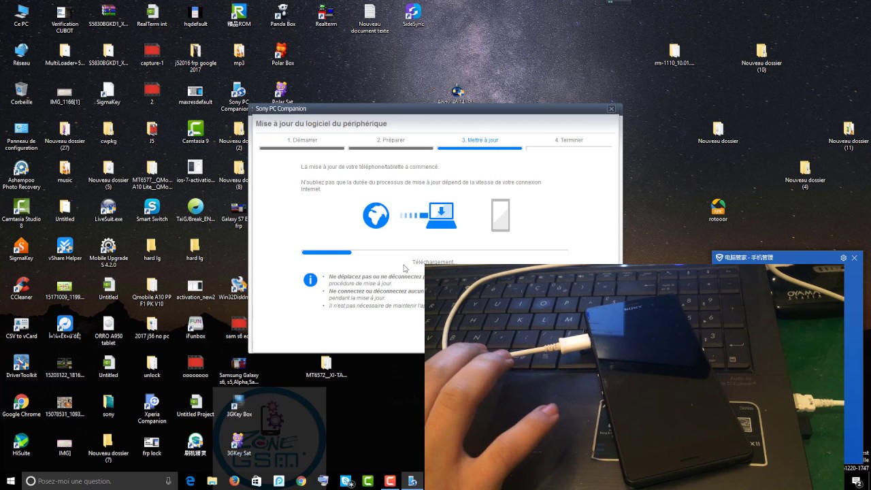Open the notification center icon

pos(857,481)
